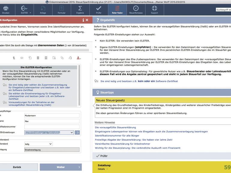Click the arrow button beside ELSTER-Einstellungen
This screenshot has height=173, width=231.
click(x=77, y=133)
